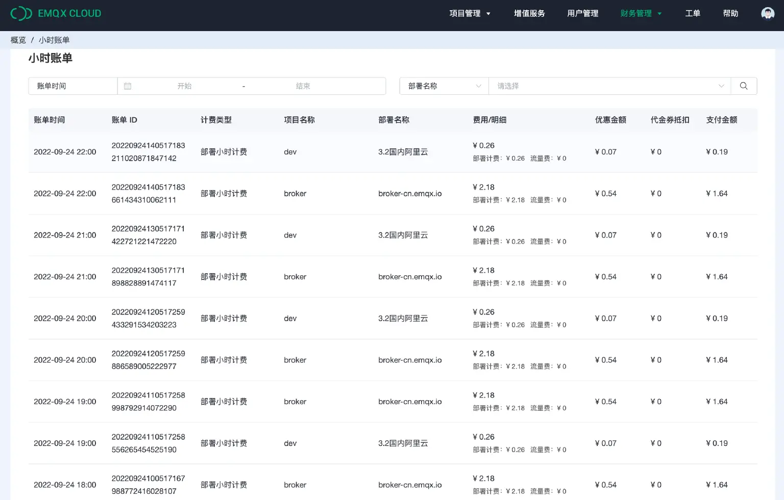Click the 结束 end date field
The height and width of the screenshot is (500, 784).
tap(303, 86)
